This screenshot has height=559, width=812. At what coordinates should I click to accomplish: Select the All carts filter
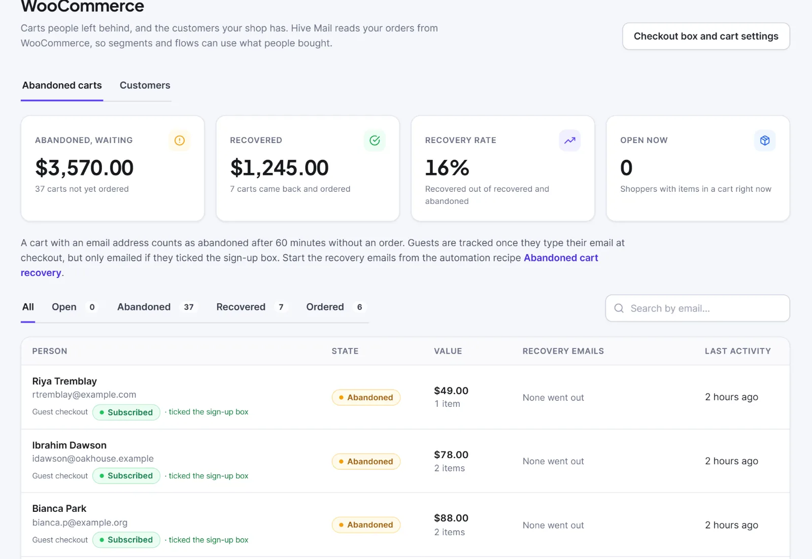tap(28, 307)
